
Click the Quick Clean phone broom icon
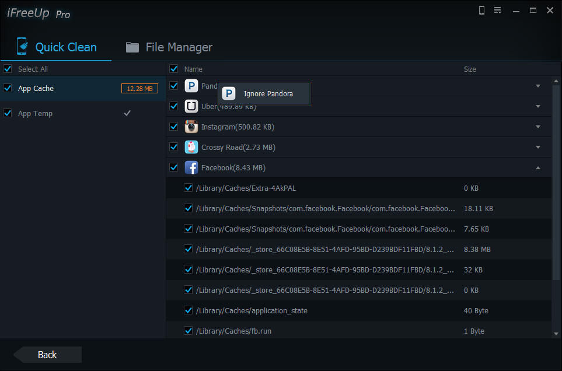(x=22, y=46)
